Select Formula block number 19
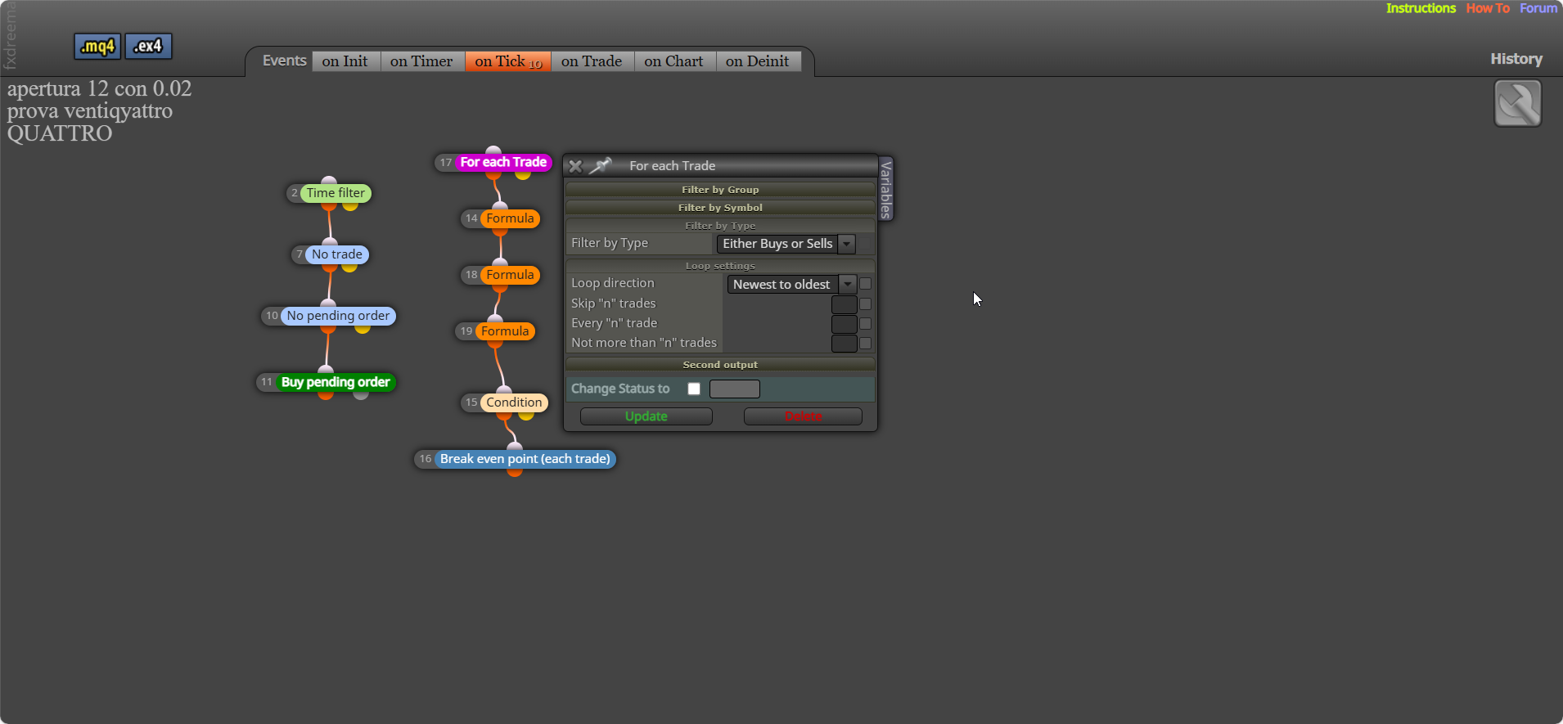 pos(505,331)
